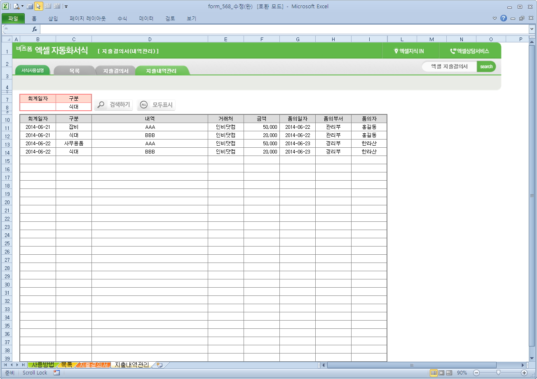The image size is (537, 379).
Task: Open the 수식 ribbon tab
Action: [122, 19]
